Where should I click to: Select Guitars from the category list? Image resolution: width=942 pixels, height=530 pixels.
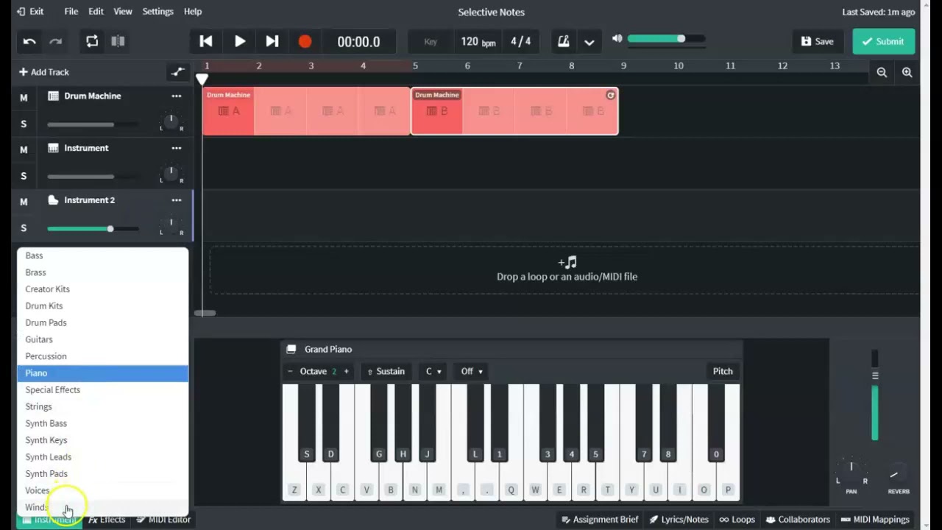click(103, 339)
